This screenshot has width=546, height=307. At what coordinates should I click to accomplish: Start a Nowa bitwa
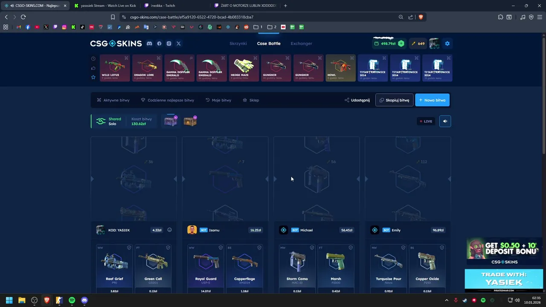432,100
